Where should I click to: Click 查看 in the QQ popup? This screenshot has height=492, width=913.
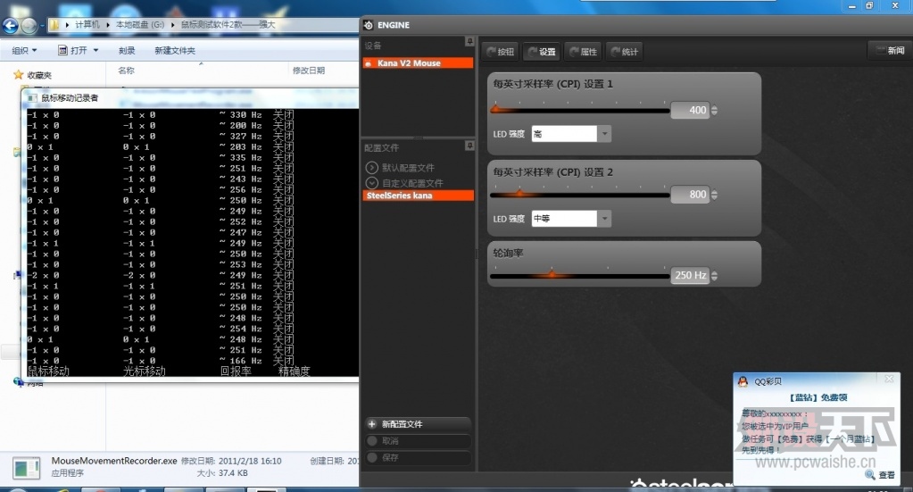[886, 475]
